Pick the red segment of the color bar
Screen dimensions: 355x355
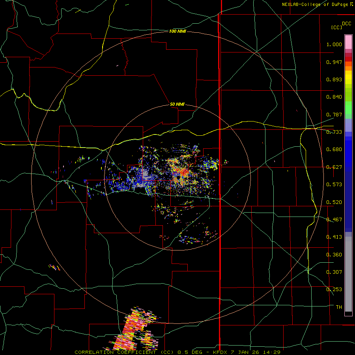coord(348,59)
